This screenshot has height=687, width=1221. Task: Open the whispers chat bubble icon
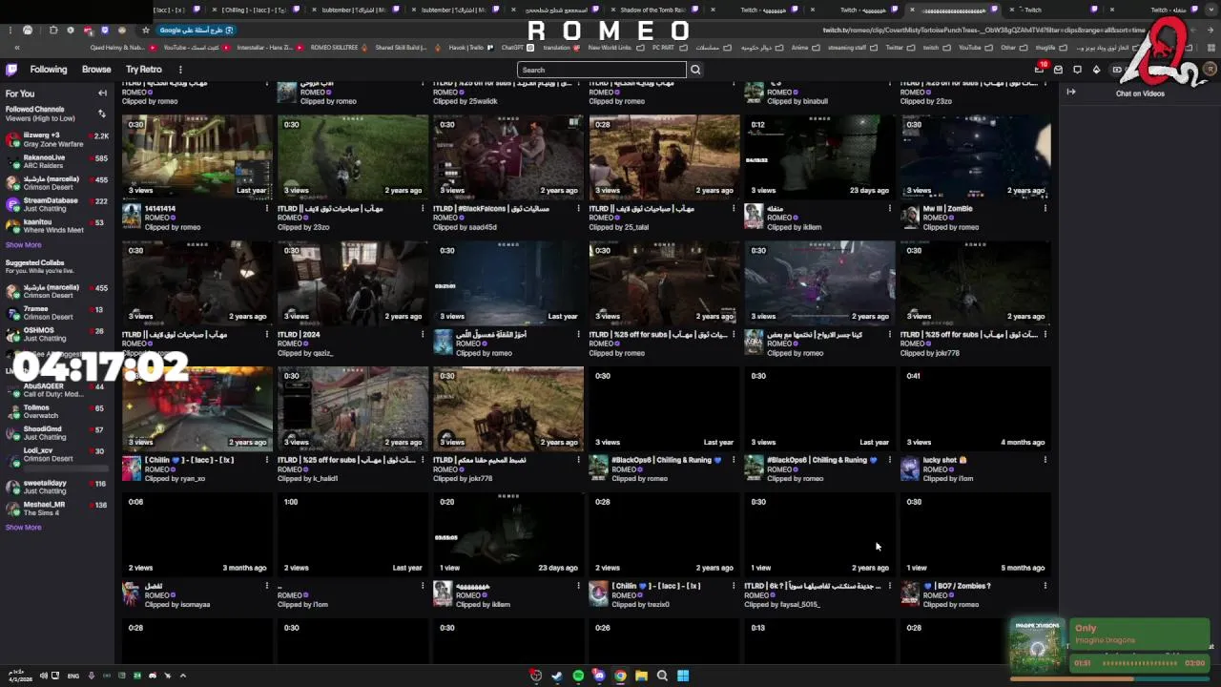[x=1077, y=70]
